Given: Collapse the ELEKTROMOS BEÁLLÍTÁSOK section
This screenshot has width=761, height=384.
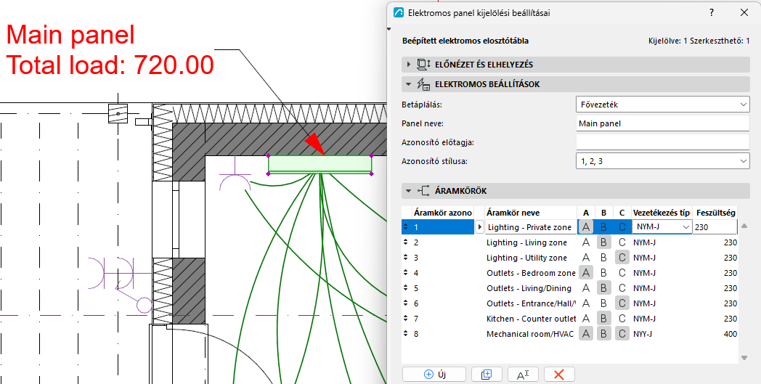Looking at the screenshot, I should [x=409, y=84].
